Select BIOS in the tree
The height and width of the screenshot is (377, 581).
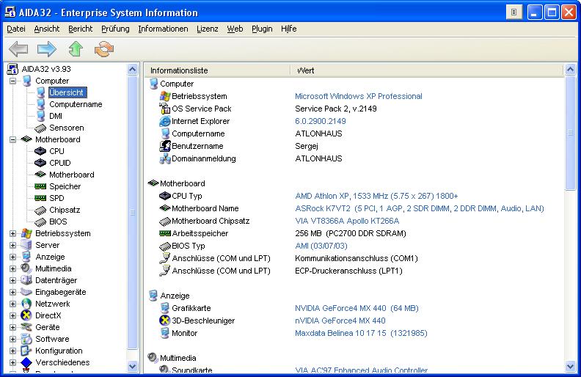58,222
